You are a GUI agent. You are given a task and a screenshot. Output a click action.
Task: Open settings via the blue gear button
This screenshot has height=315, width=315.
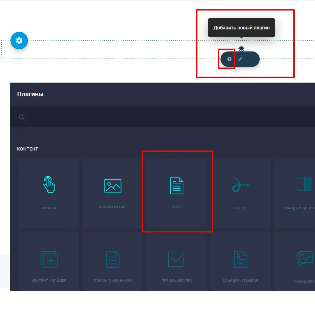(19, 41)
